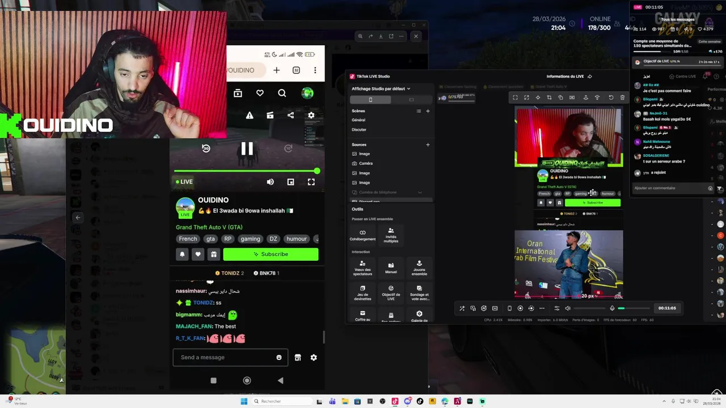Viewport: 726px width, 408px height.
Task: Open Kick chat settings gear
Action: tap(313, 358)
